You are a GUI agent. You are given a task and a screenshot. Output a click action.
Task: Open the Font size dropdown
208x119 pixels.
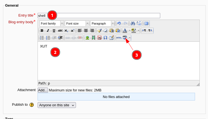pyautogui.click(x=77, y=23)
